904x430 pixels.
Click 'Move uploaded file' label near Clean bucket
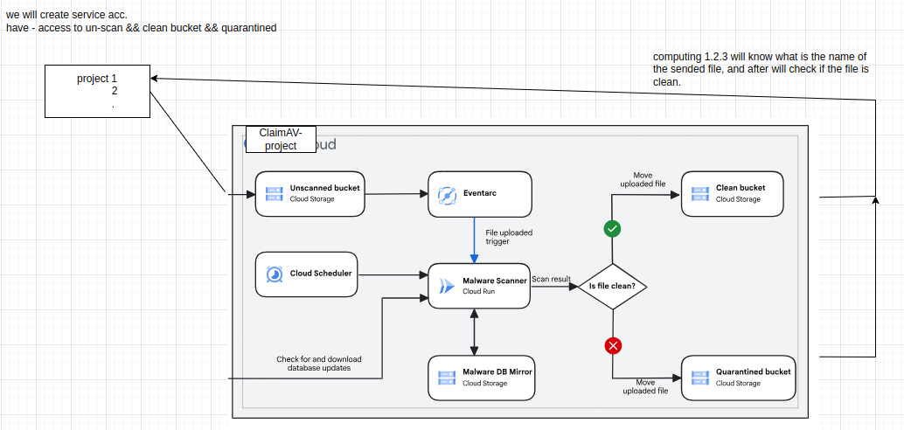pos(643,180)
